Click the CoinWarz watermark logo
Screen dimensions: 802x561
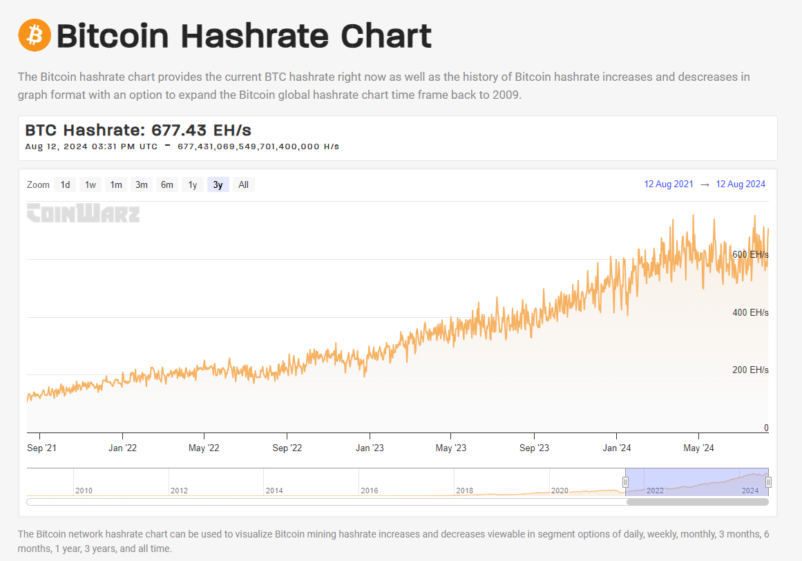click(x=84, y=213)
